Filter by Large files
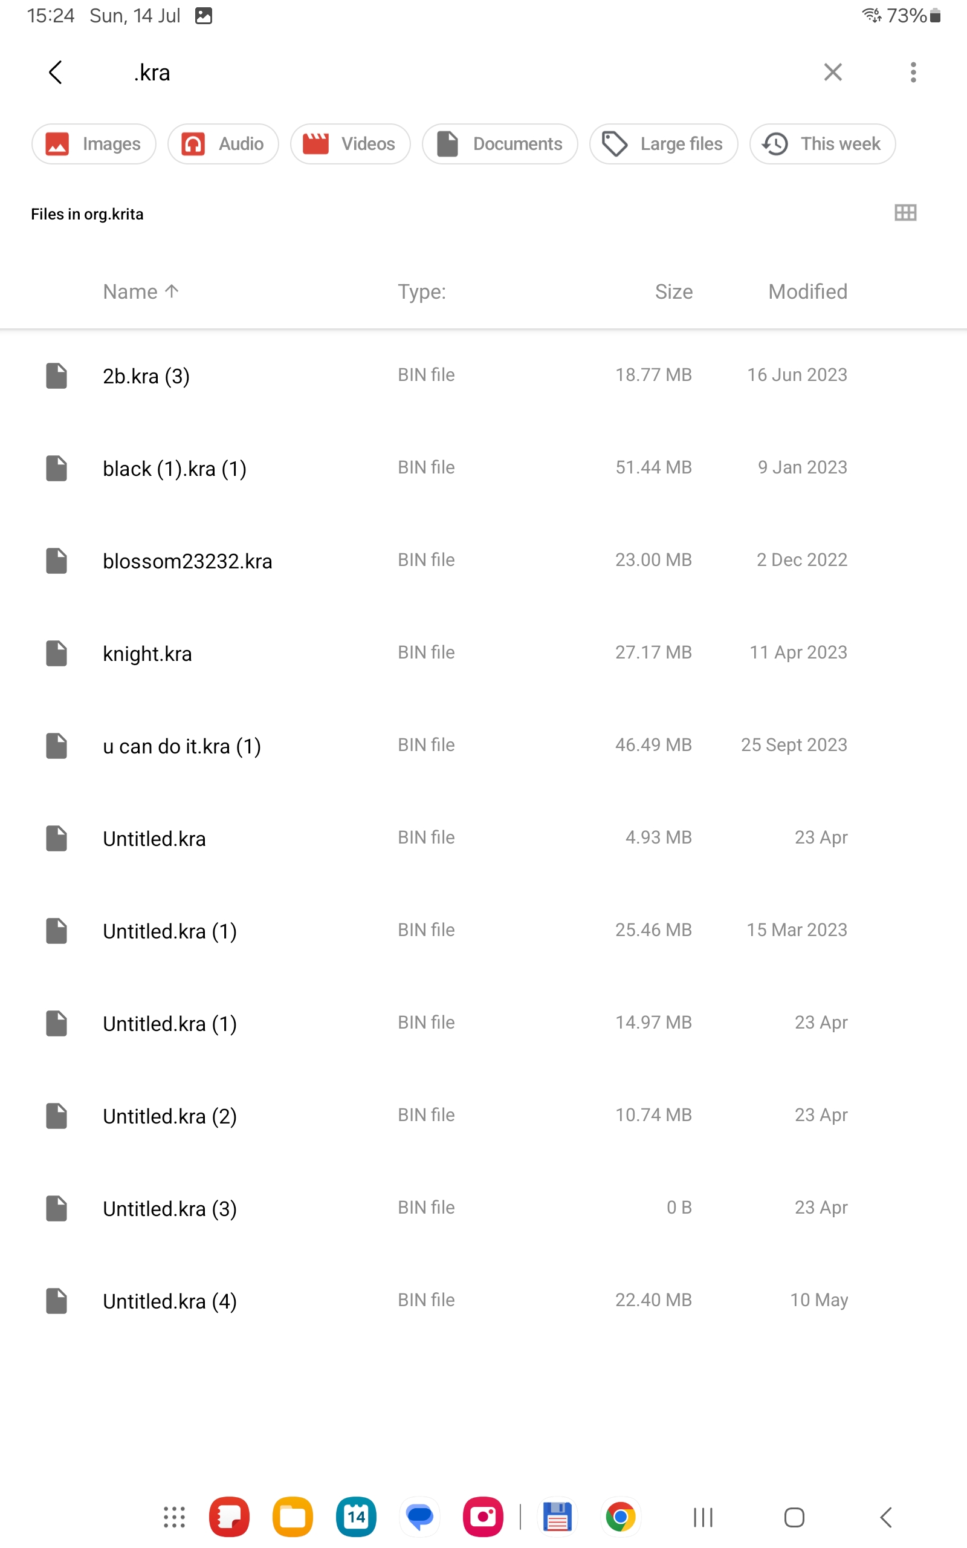Screen dimensions: 967x1548 pyautogui.click(x=663, y=144)
